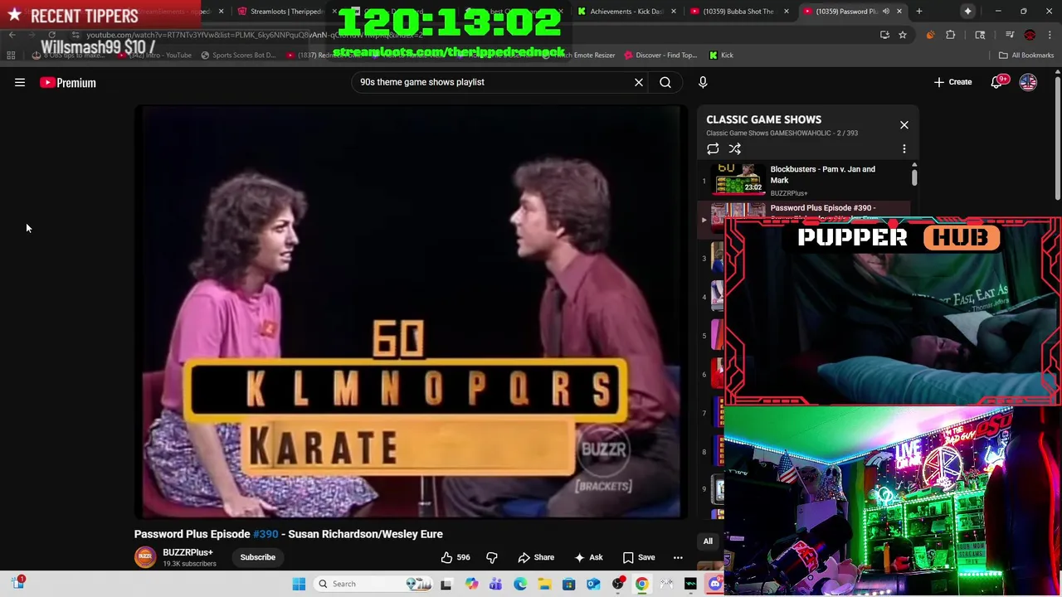Screen dimensions: 1062x597
Task: Save video to a playlist
Action: click(639, 557)
